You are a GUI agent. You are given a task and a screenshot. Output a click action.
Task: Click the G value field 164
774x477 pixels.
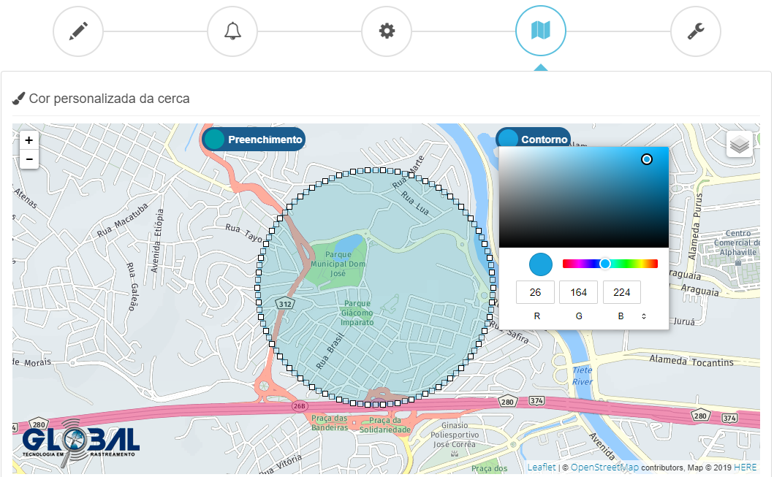point(579,292)
